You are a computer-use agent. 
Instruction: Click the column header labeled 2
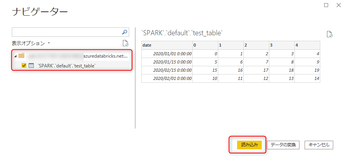pos(256,45)
